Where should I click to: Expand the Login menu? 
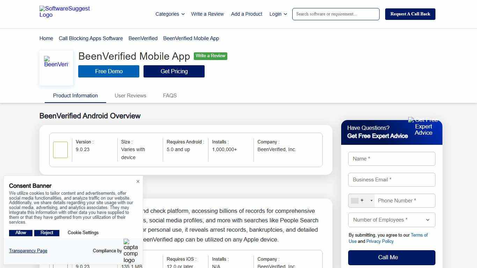coord(278,14)
